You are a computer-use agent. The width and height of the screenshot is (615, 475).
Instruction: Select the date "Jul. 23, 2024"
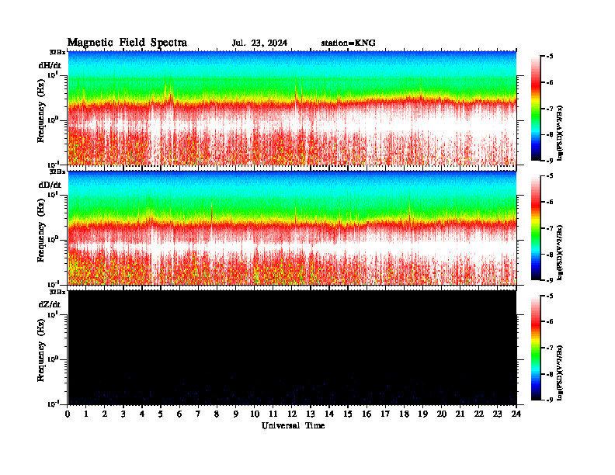coord(259,43)
